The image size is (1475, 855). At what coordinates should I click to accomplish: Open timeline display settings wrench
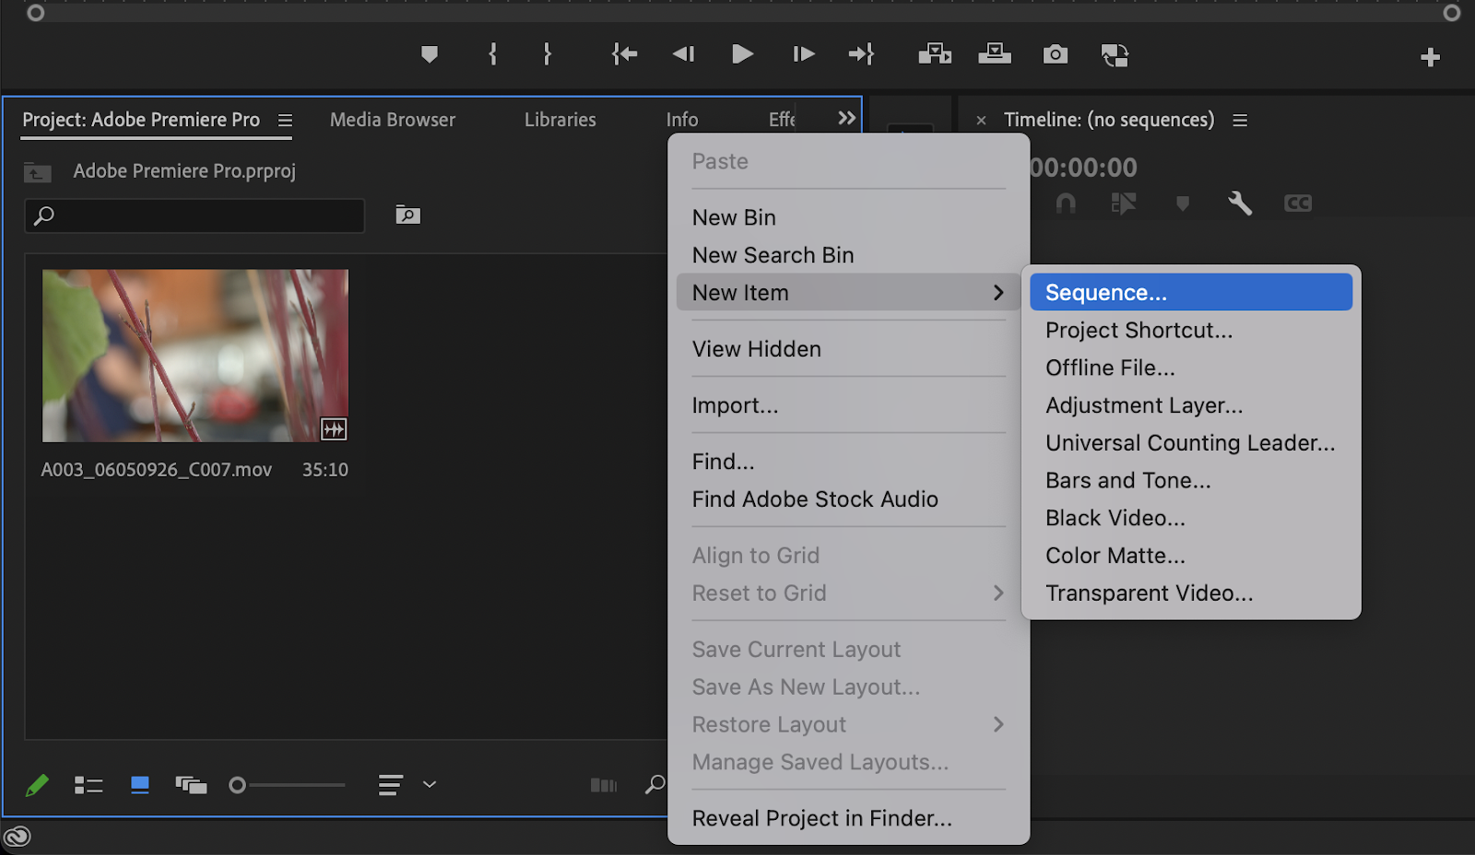(1240, 204)
